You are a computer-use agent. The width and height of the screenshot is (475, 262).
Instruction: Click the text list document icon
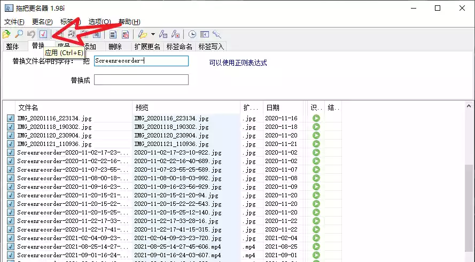113,35
